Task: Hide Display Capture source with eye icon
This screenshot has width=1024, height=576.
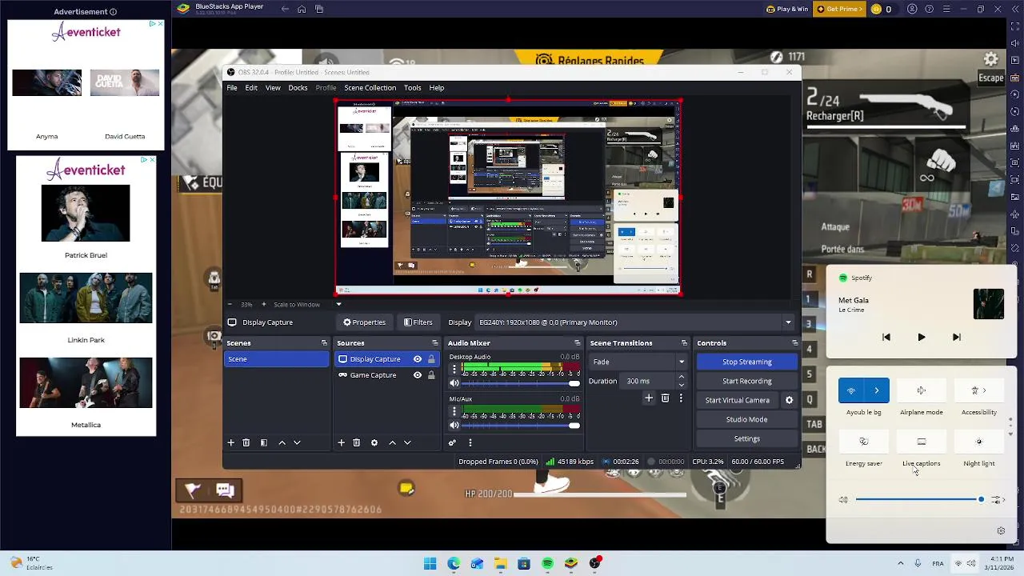Action: [x=417, y=359]
